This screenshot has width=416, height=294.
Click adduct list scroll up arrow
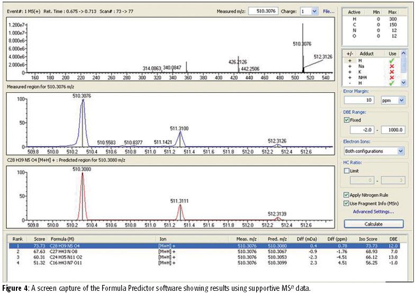coord(403,53)
